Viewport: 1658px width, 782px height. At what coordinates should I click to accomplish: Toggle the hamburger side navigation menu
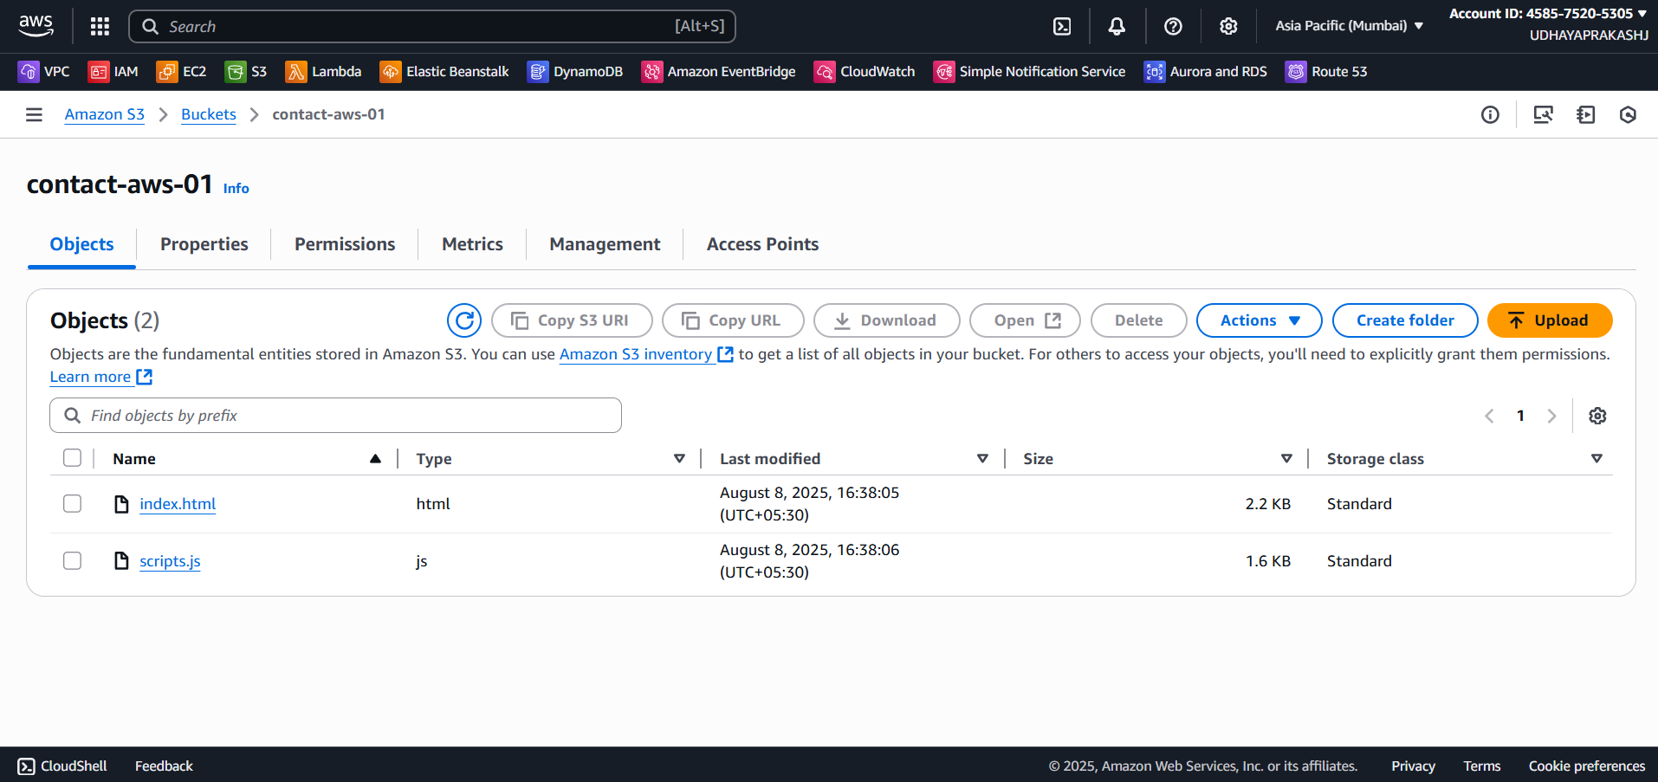coord(34,114)
